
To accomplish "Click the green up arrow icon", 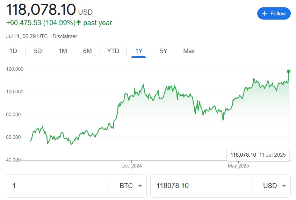I will [79, 23].
